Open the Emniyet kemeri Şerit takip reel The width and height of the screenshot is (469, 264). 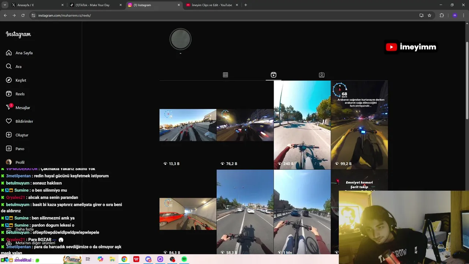[x=359, y=180]
